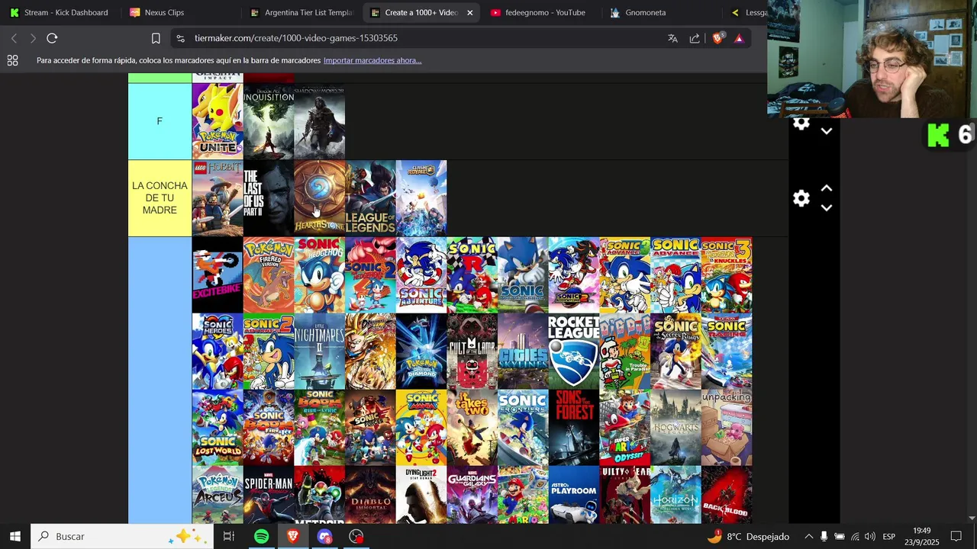The image size is (977, 549).
Task: Select Dragon Age Inquisition cover
Action: click(x=269, y=121)
